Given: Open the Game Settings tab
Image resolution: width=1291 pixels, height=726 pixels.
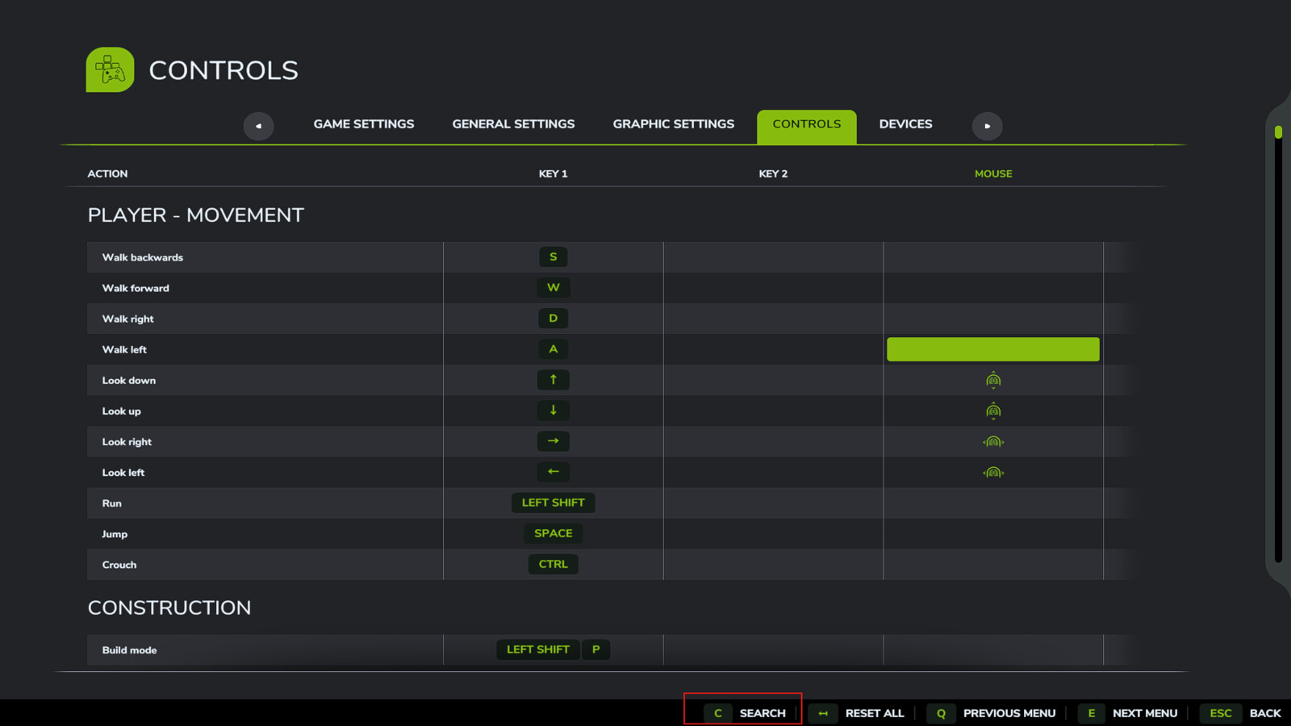Looking at the screenshot, I should tap(364, 124).
